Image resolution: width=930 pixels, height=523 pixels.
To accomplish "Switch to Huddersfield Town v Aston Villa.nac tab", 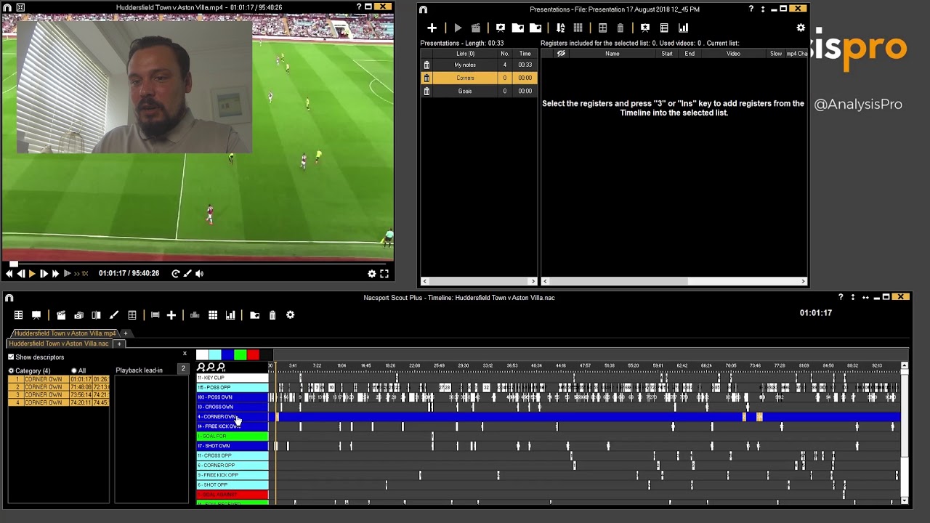I will click(59, 344).
